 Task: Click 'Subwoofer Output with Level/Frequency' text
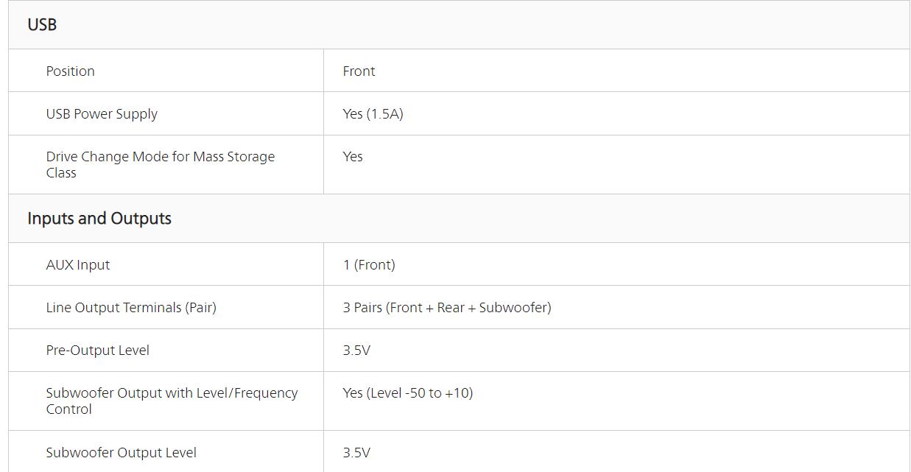172,393
